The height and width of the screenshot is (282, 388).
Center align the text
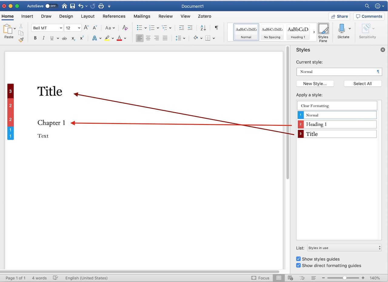[148, 38]
